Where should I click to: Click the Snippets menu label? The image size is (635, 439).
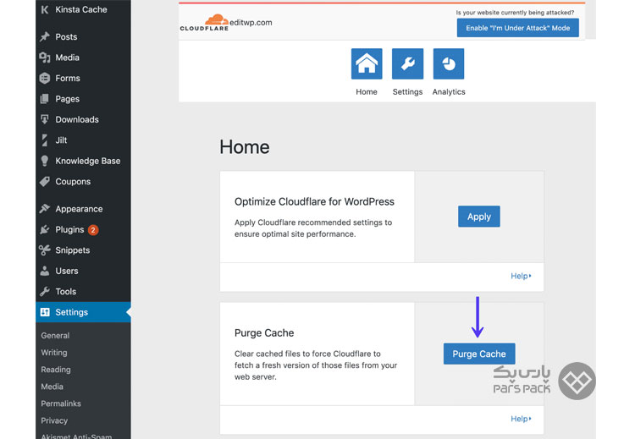[x=73, y=250]
